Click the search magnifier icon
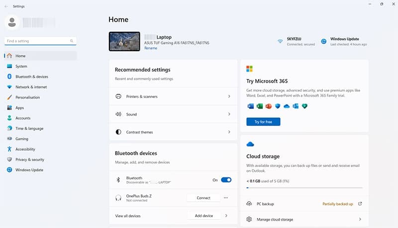 pos(72,41)
